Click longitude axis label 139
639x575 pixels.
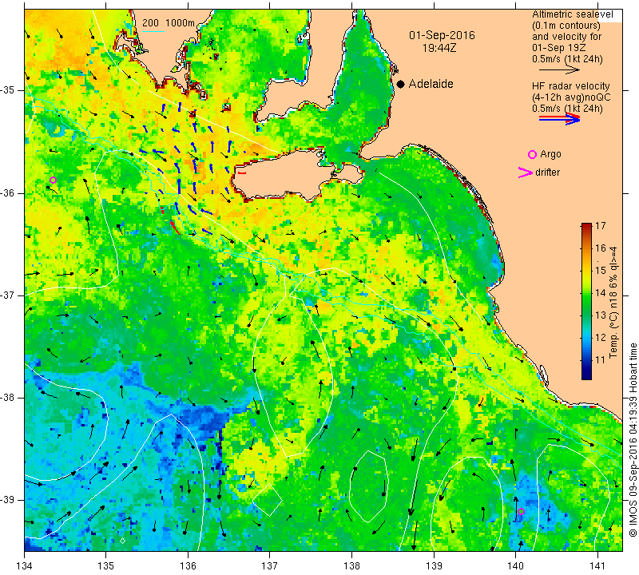pos(434,565)
